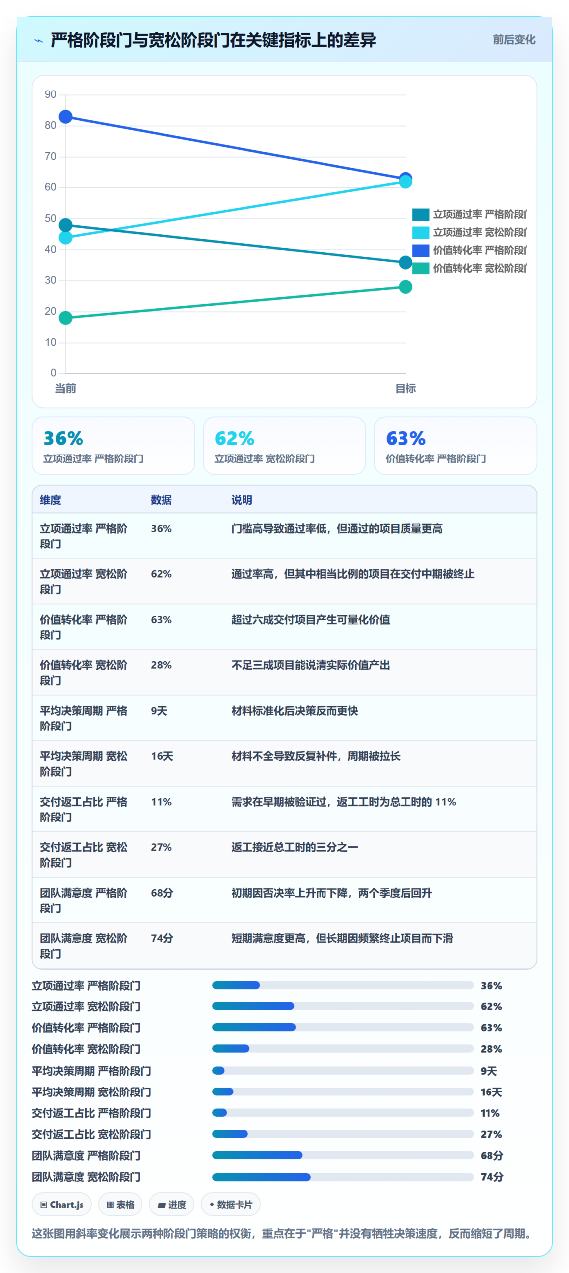Open the 36% 立项通过率 严格阶段门 card
Viewport: 569px width, 1273px height.
tap(113, 446)
